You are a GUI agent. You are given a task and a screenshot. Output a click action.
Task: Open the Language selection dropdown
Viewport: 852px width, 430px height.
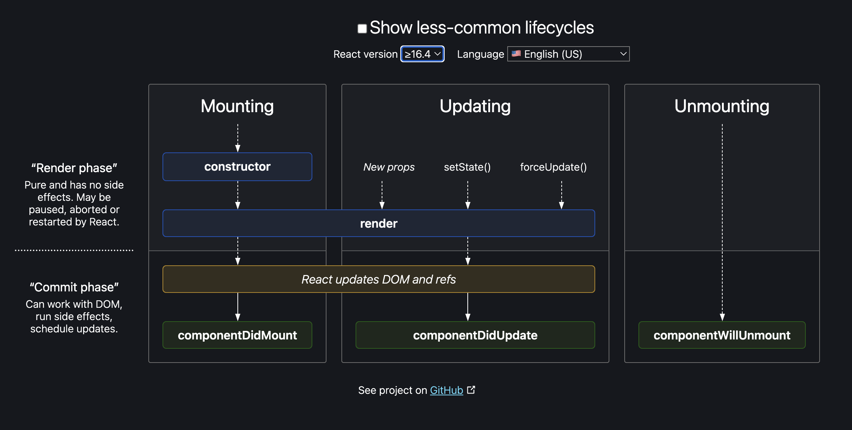tap(568, 54)
